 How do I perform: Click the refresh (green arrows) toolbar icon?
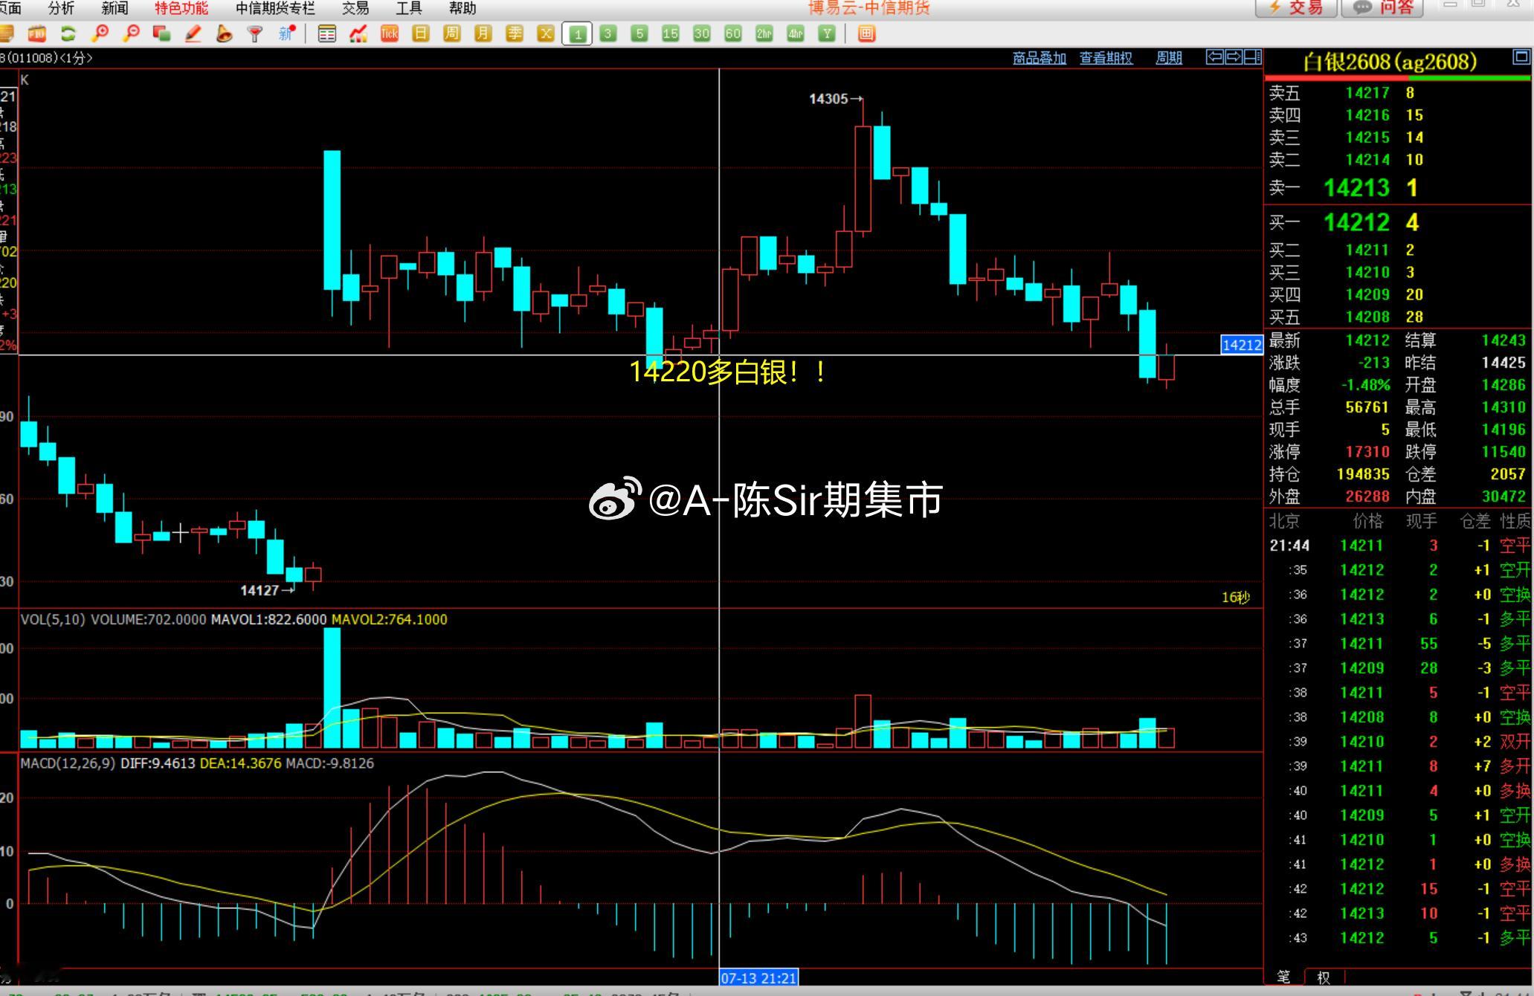[x=68, y=33]
